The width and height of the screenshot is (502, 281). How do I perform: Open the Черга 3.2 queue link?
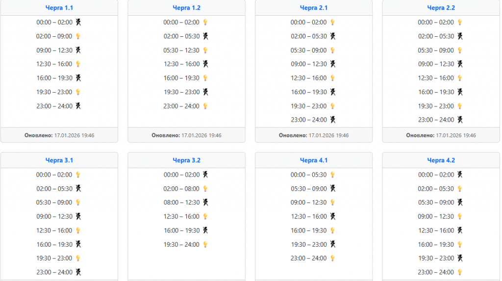coord(186,160)
